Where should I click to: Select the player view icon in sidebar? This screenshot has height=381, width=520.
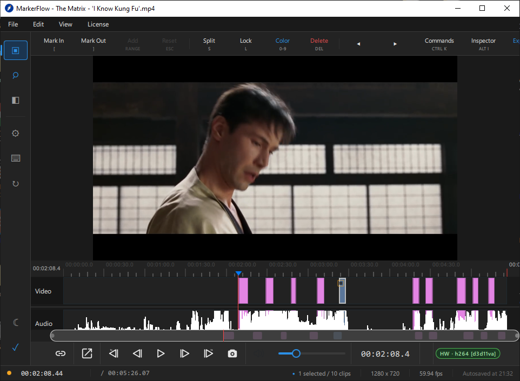coord(16,50)
